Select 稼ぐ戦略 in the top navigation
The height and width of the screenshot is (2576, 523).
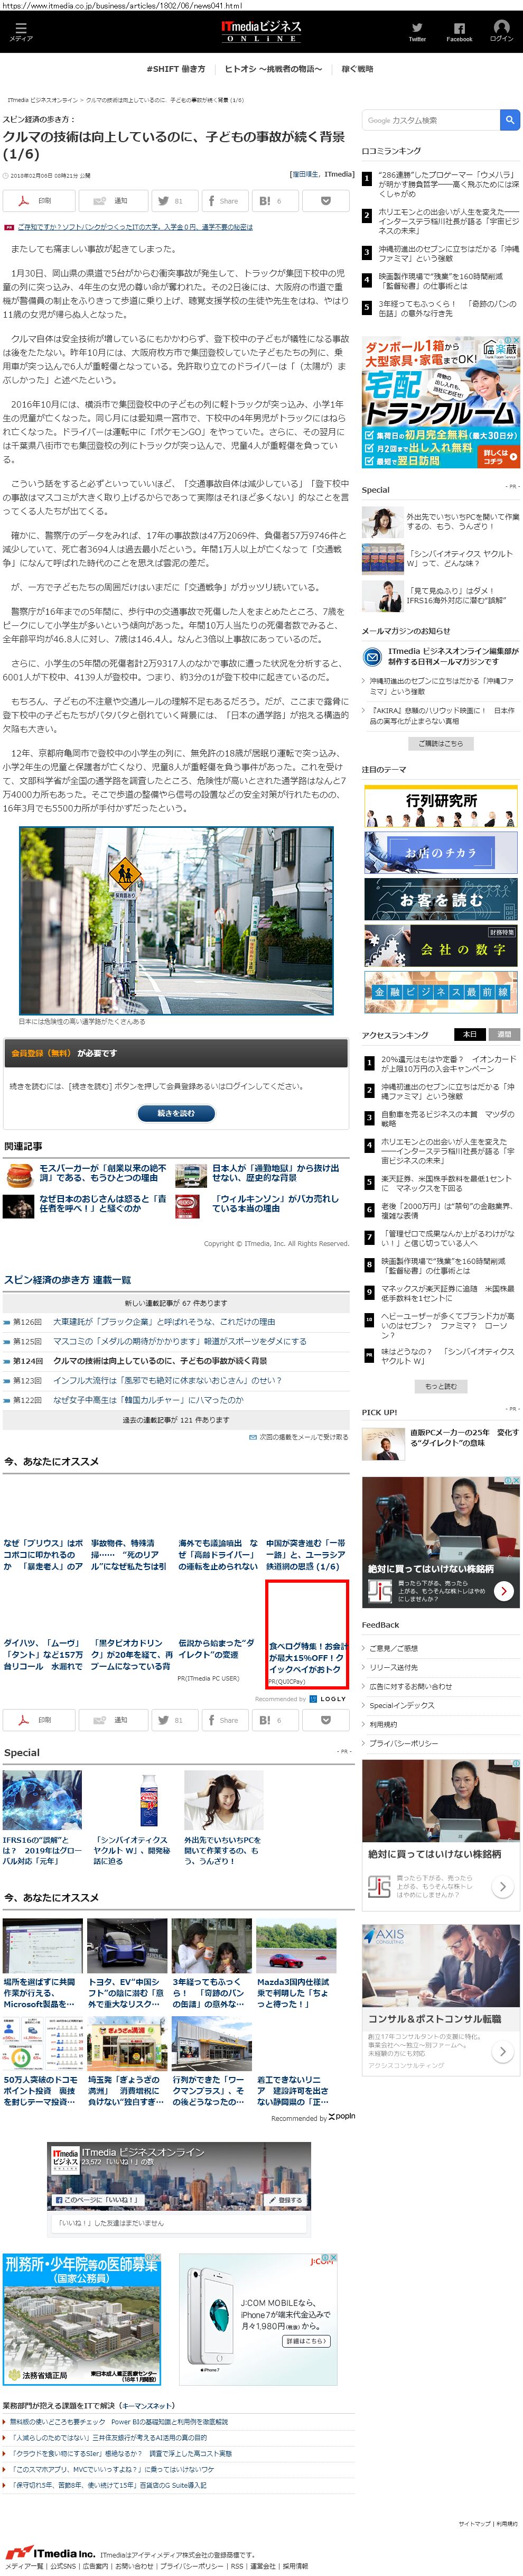(x=357, y=69)
